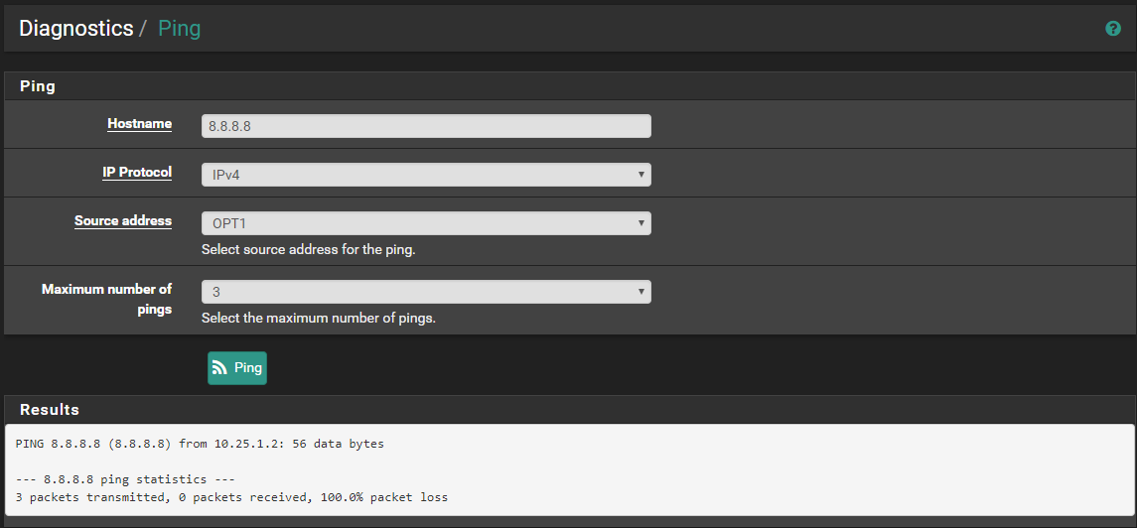This screenshot has height=528, width=1137.
Task: Expand the IP Protocol dropdown showing IPv4
Action: point(426,175)
